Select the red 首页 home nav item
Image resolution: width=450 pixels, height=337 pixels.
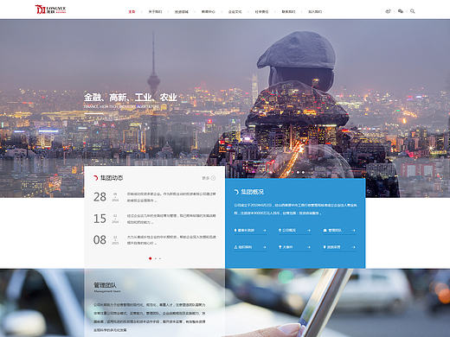pos(132,11)
